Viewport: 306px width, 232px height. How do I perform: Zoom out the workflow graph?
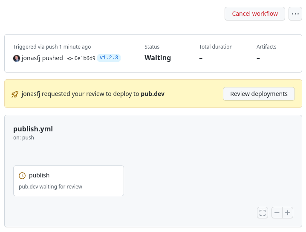point(277,212)
